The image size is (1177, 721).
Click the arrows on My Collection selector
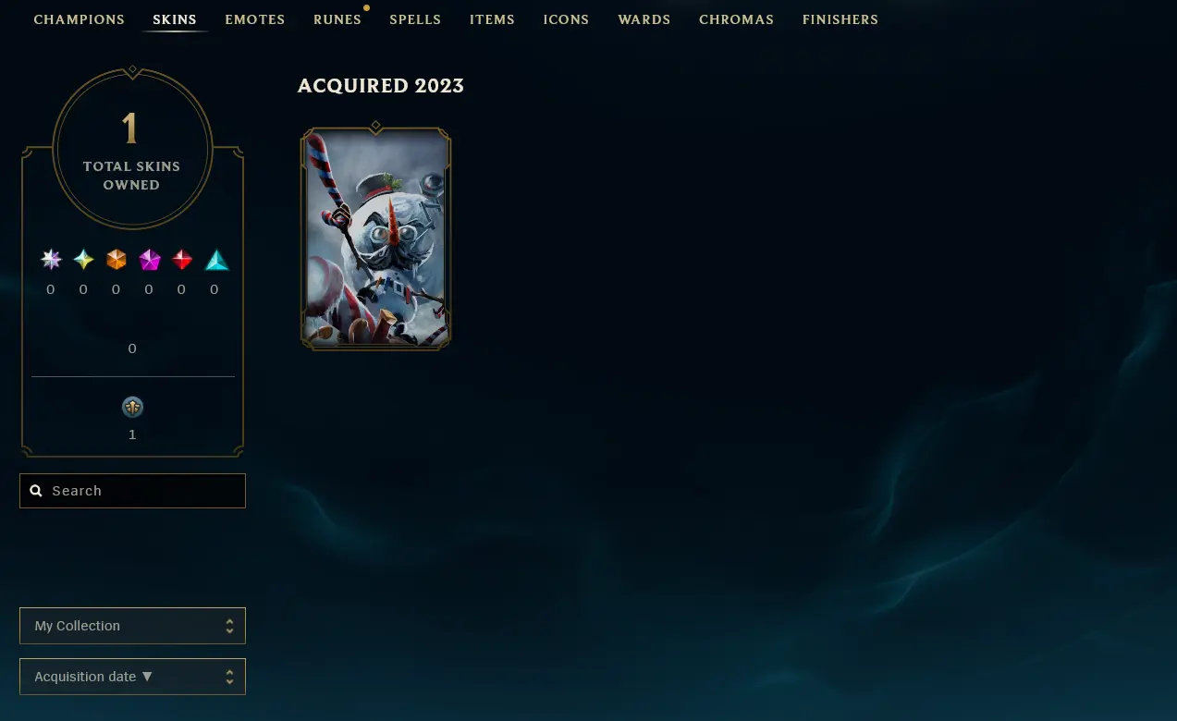[229, 626]
